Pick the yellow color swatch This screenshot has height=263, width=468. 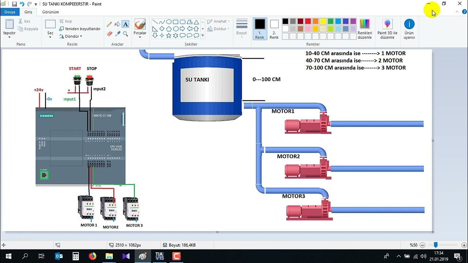(x=323, y=21)
